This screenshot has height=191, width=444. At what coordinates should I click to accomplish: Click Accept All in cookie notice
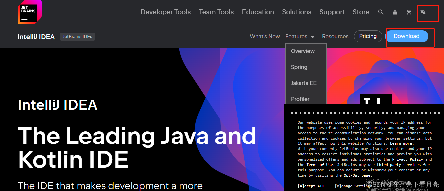[x=311, y=186]
